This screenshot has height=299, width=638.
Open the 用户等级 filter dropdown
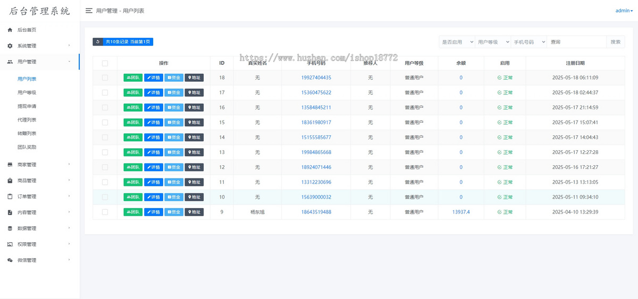coord(493,42)
